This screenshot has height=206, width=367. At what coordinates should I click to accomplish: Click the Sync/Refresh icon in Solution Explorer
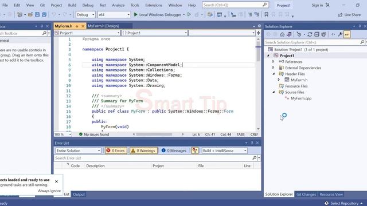pyautogui.click(x=310, y=34)
